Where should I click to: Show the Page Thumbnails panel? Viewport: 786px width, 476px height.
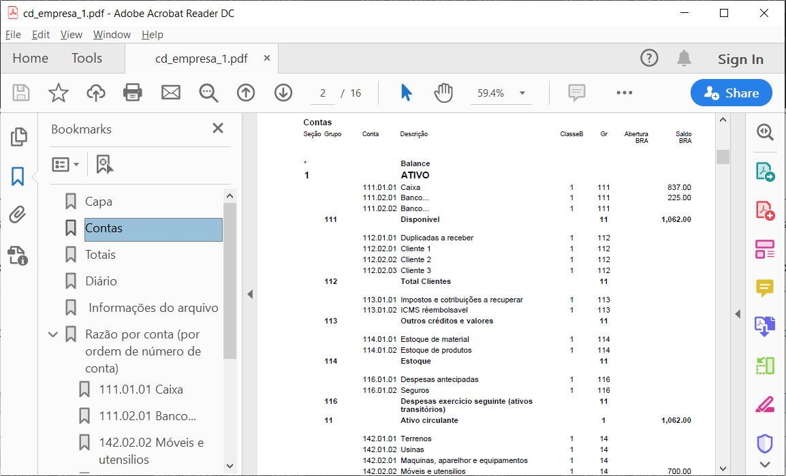[18, 137]
